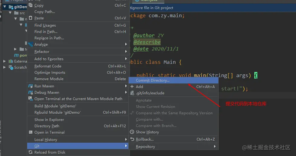
Task: Click the @author tag in editor
Action: pos(144,35)
